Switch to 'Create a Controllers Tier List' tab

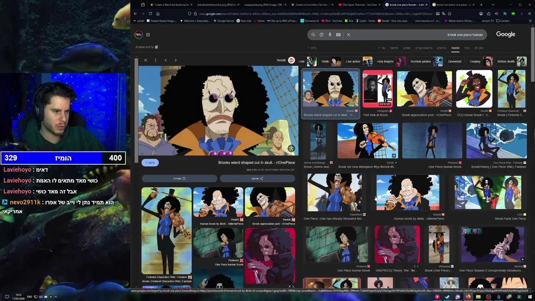tap(312, 5)
